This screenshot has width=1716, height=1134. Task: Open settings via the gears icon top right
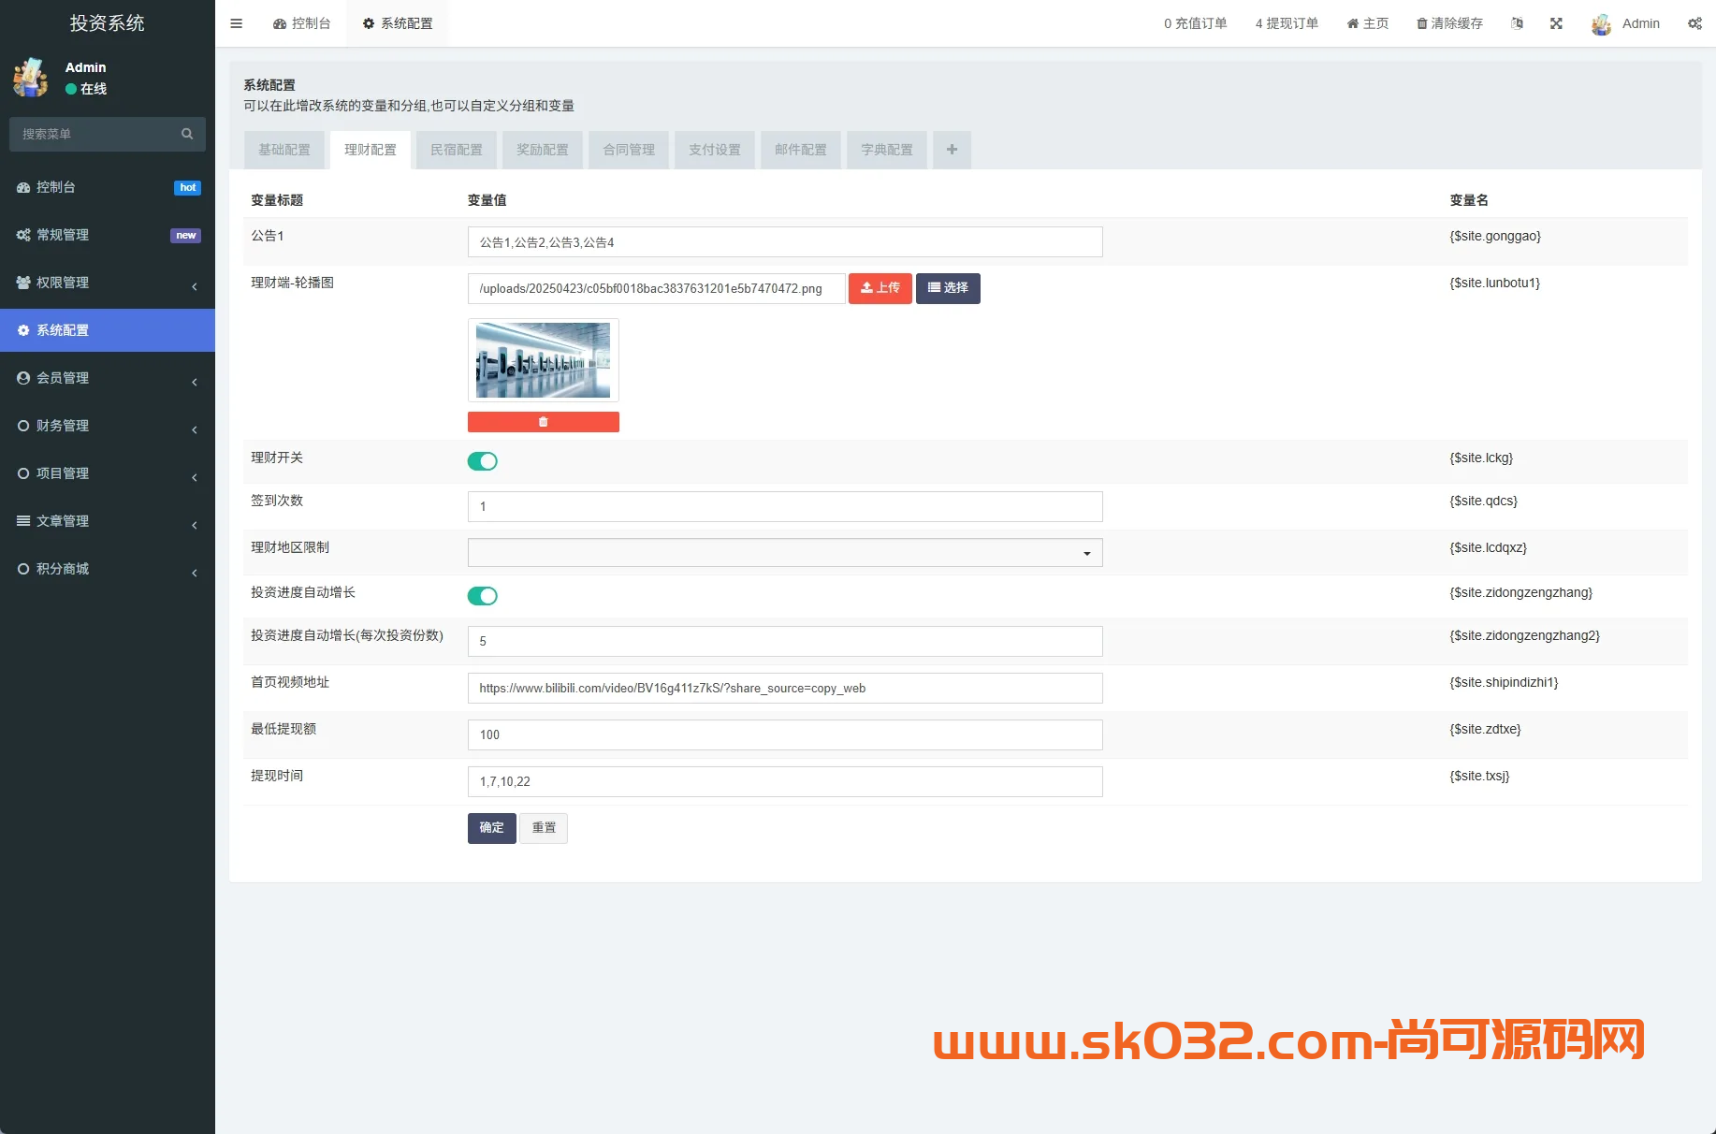pos(1695,23)
